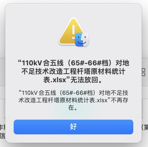Click the Finder face badge icon

[82, 40]
